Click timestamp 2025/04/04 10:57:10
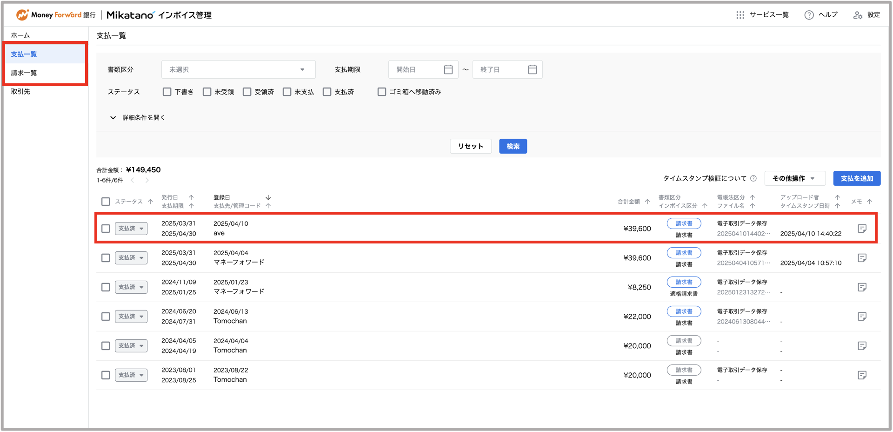893x432 pixels. (x=811, y=263)
